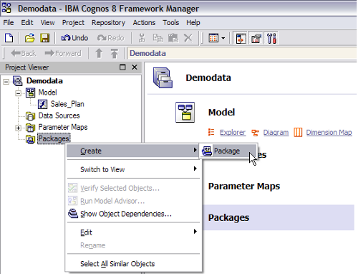The height and width of the screenshot is (274, 358).
Task: Click the Copy icon in the toolbar
Action: tap(158, 38)
